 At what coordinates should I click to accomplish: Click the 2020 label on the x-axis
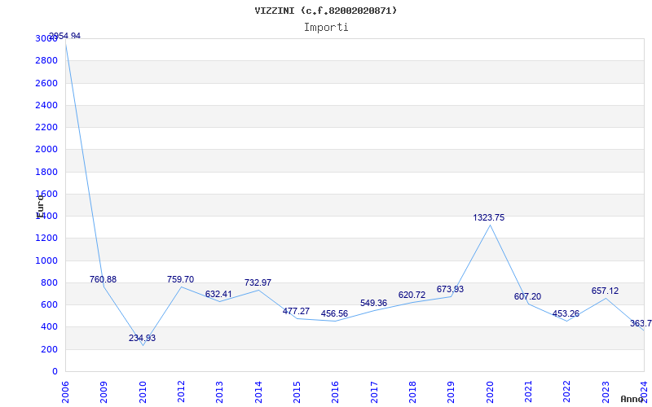click(x=490, y=392)
